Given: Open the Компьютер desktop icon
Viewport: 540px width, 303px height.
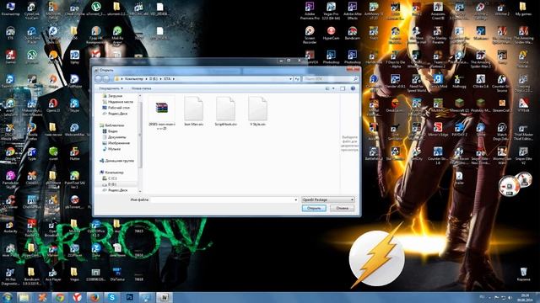Looking at the screenshot, I should click(10, 9).
